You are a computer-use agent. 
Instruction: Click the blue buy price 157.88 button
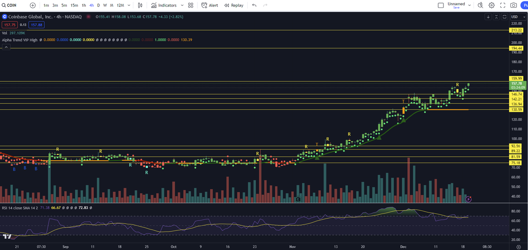[37, 25]
